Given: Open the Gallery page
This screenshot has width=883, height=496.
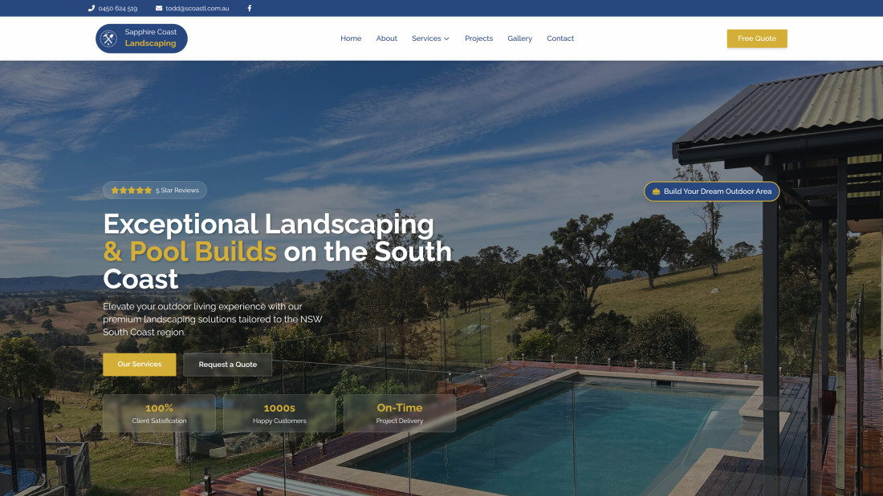Looking at the screenshot, I should [520, 38].
